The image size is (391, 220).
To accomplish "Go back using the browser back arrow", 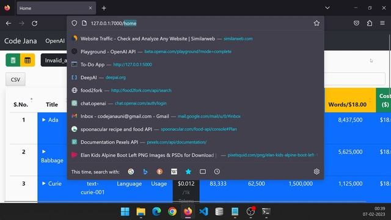I will [9, 23].
